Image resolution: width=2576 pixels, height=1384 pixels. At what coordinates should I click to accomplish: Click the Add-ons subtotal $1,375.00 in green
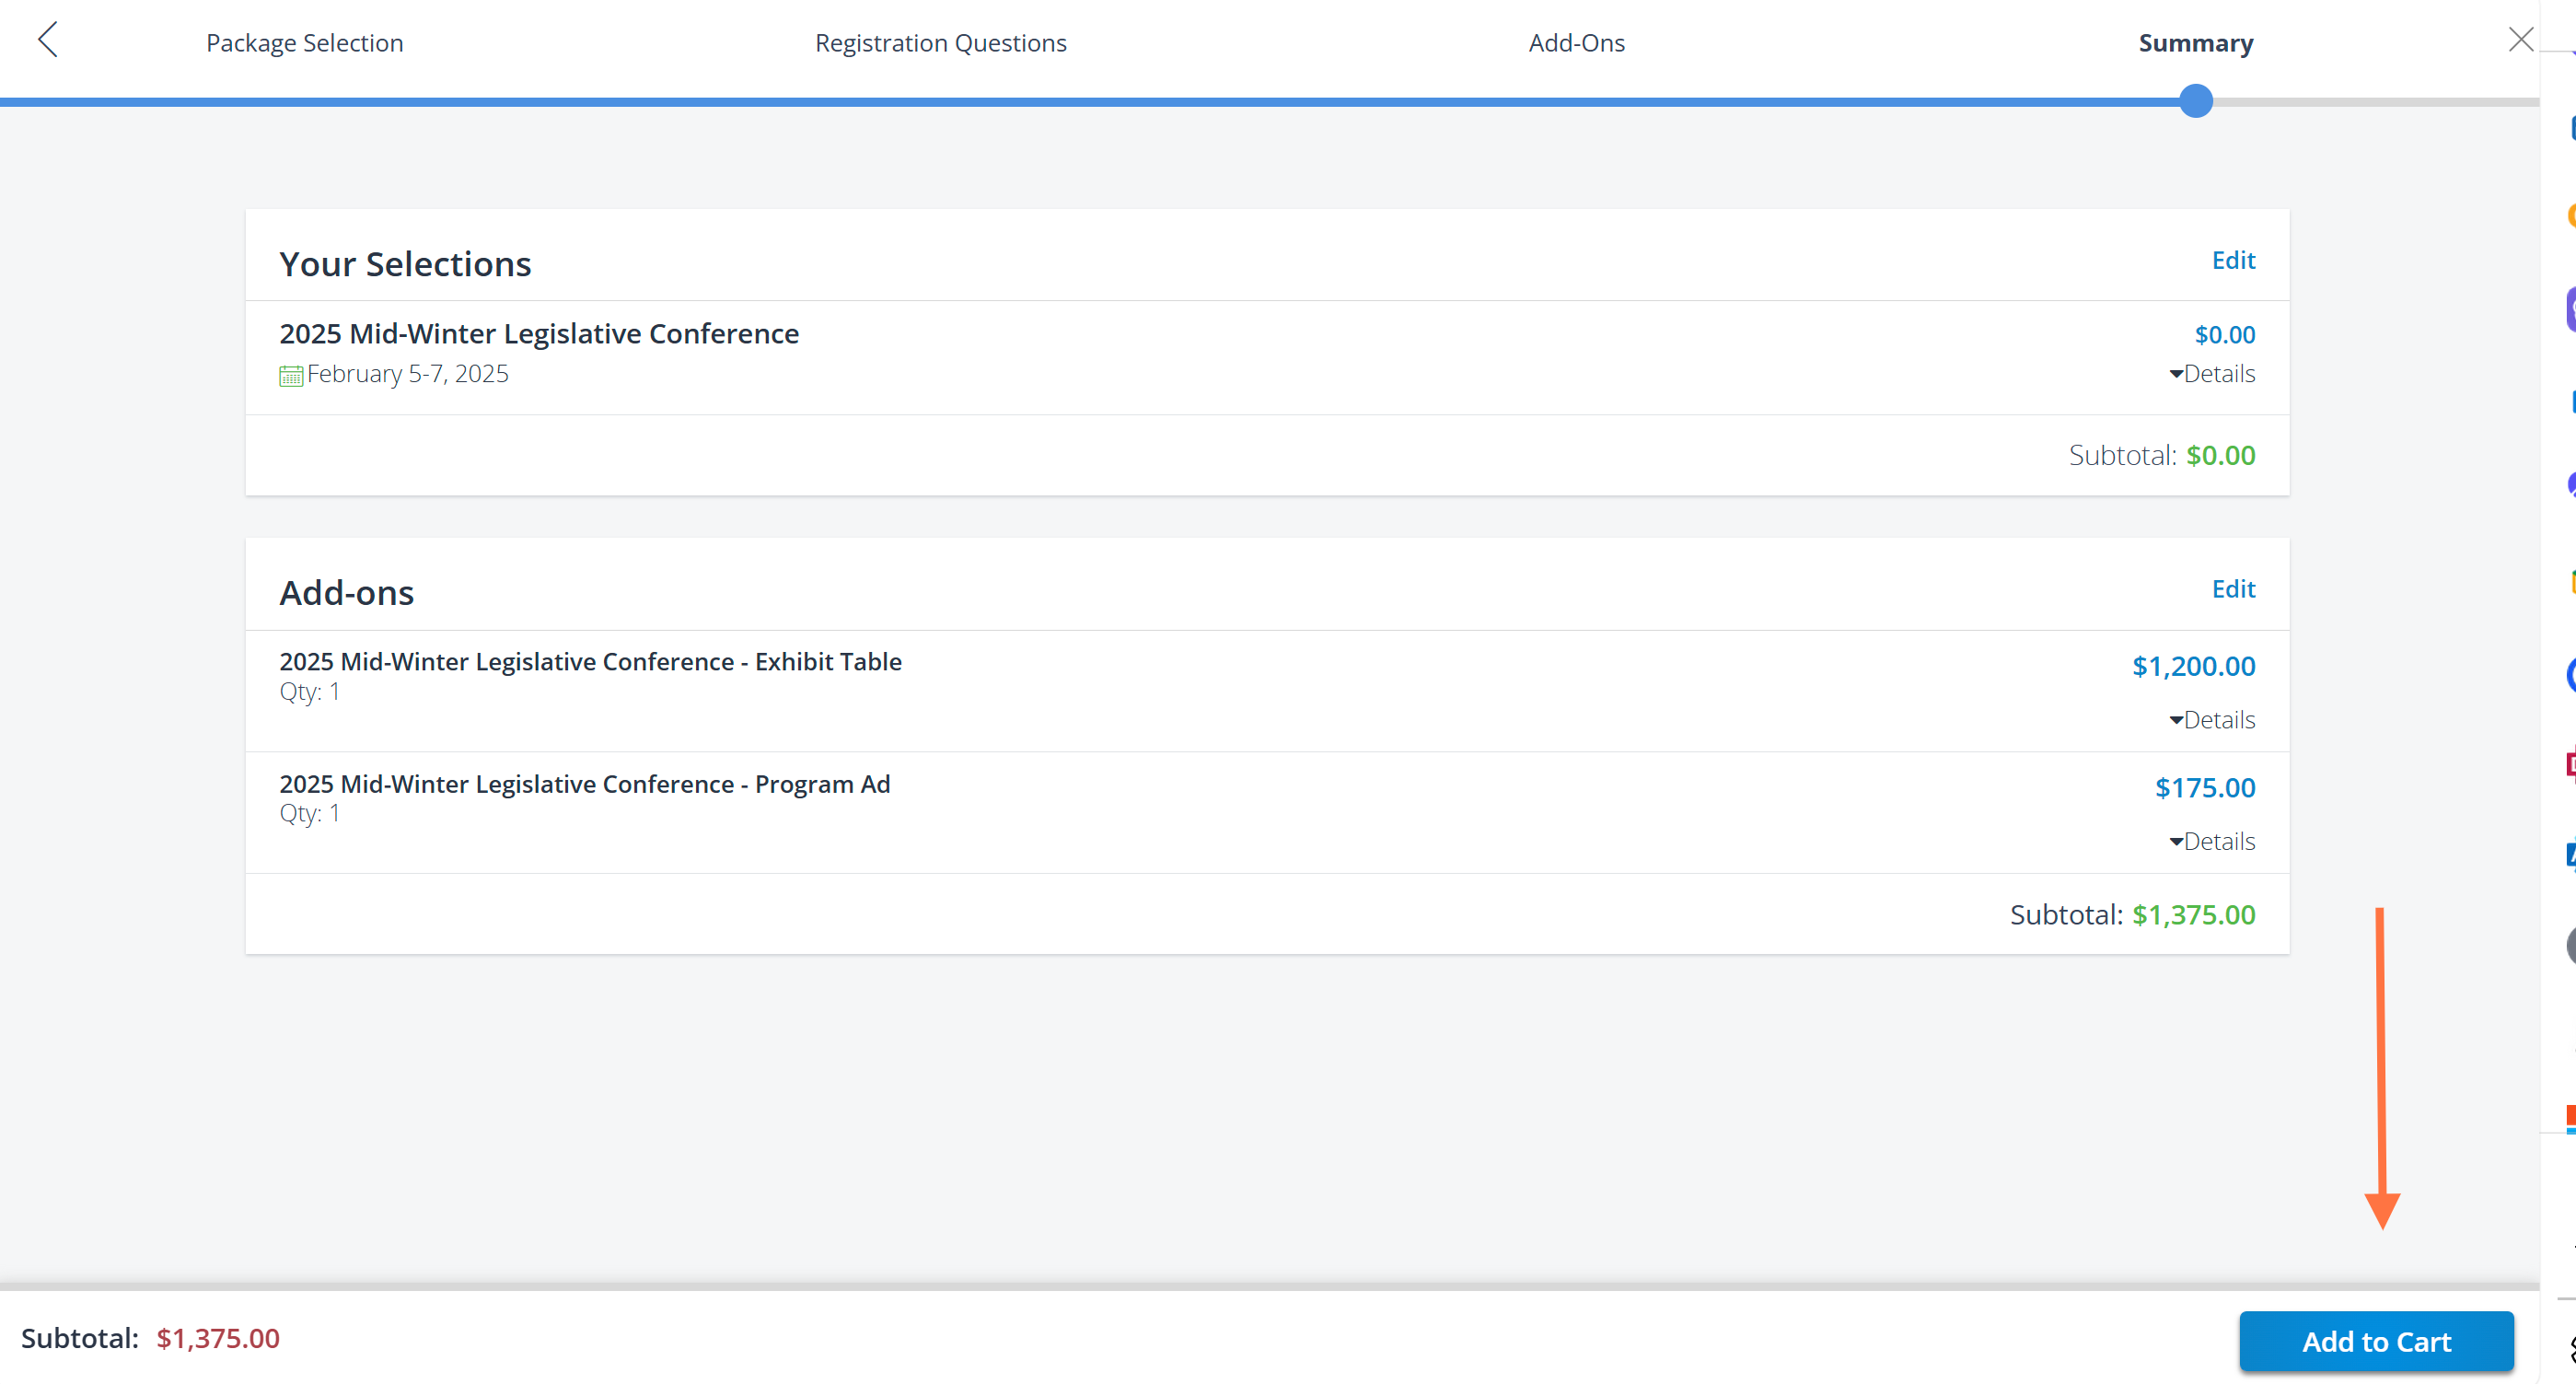[2193, 915]
